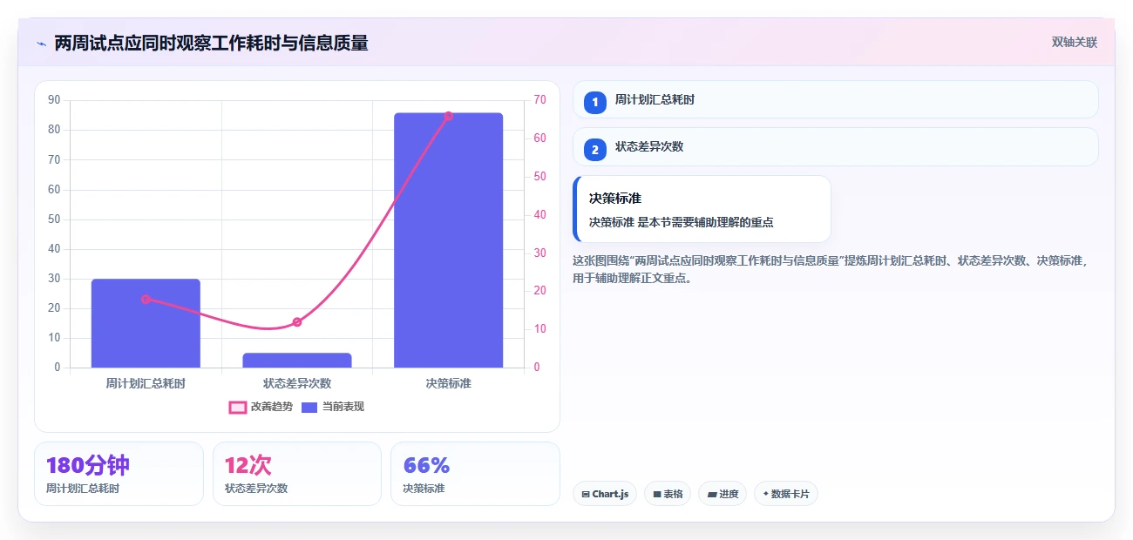Click right axis value 70

539,100
